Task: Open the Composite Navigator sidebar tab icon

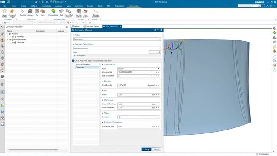Action: pyautogui.click(x=3, y=76)
